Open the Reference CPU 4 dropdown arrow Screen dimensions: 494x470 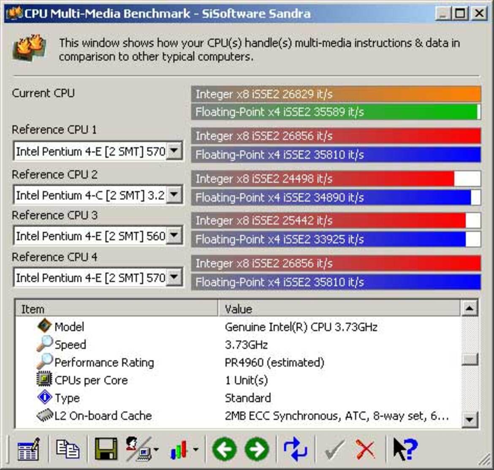pos(174,277)
